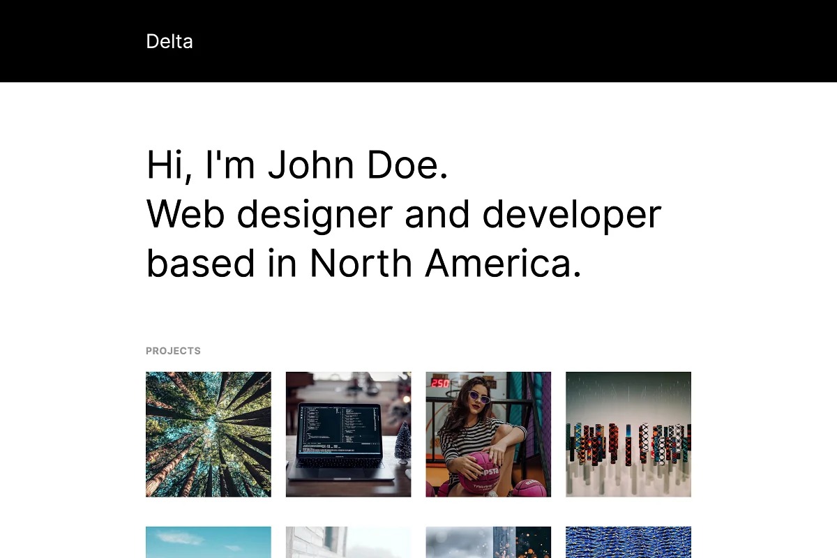This screenshot has width=837, height=558.
Task: Click the pink basketball held by the woman
Action: 479,472
